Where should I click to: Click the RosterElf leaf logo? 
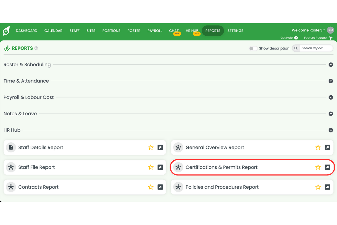click(6, 31)
